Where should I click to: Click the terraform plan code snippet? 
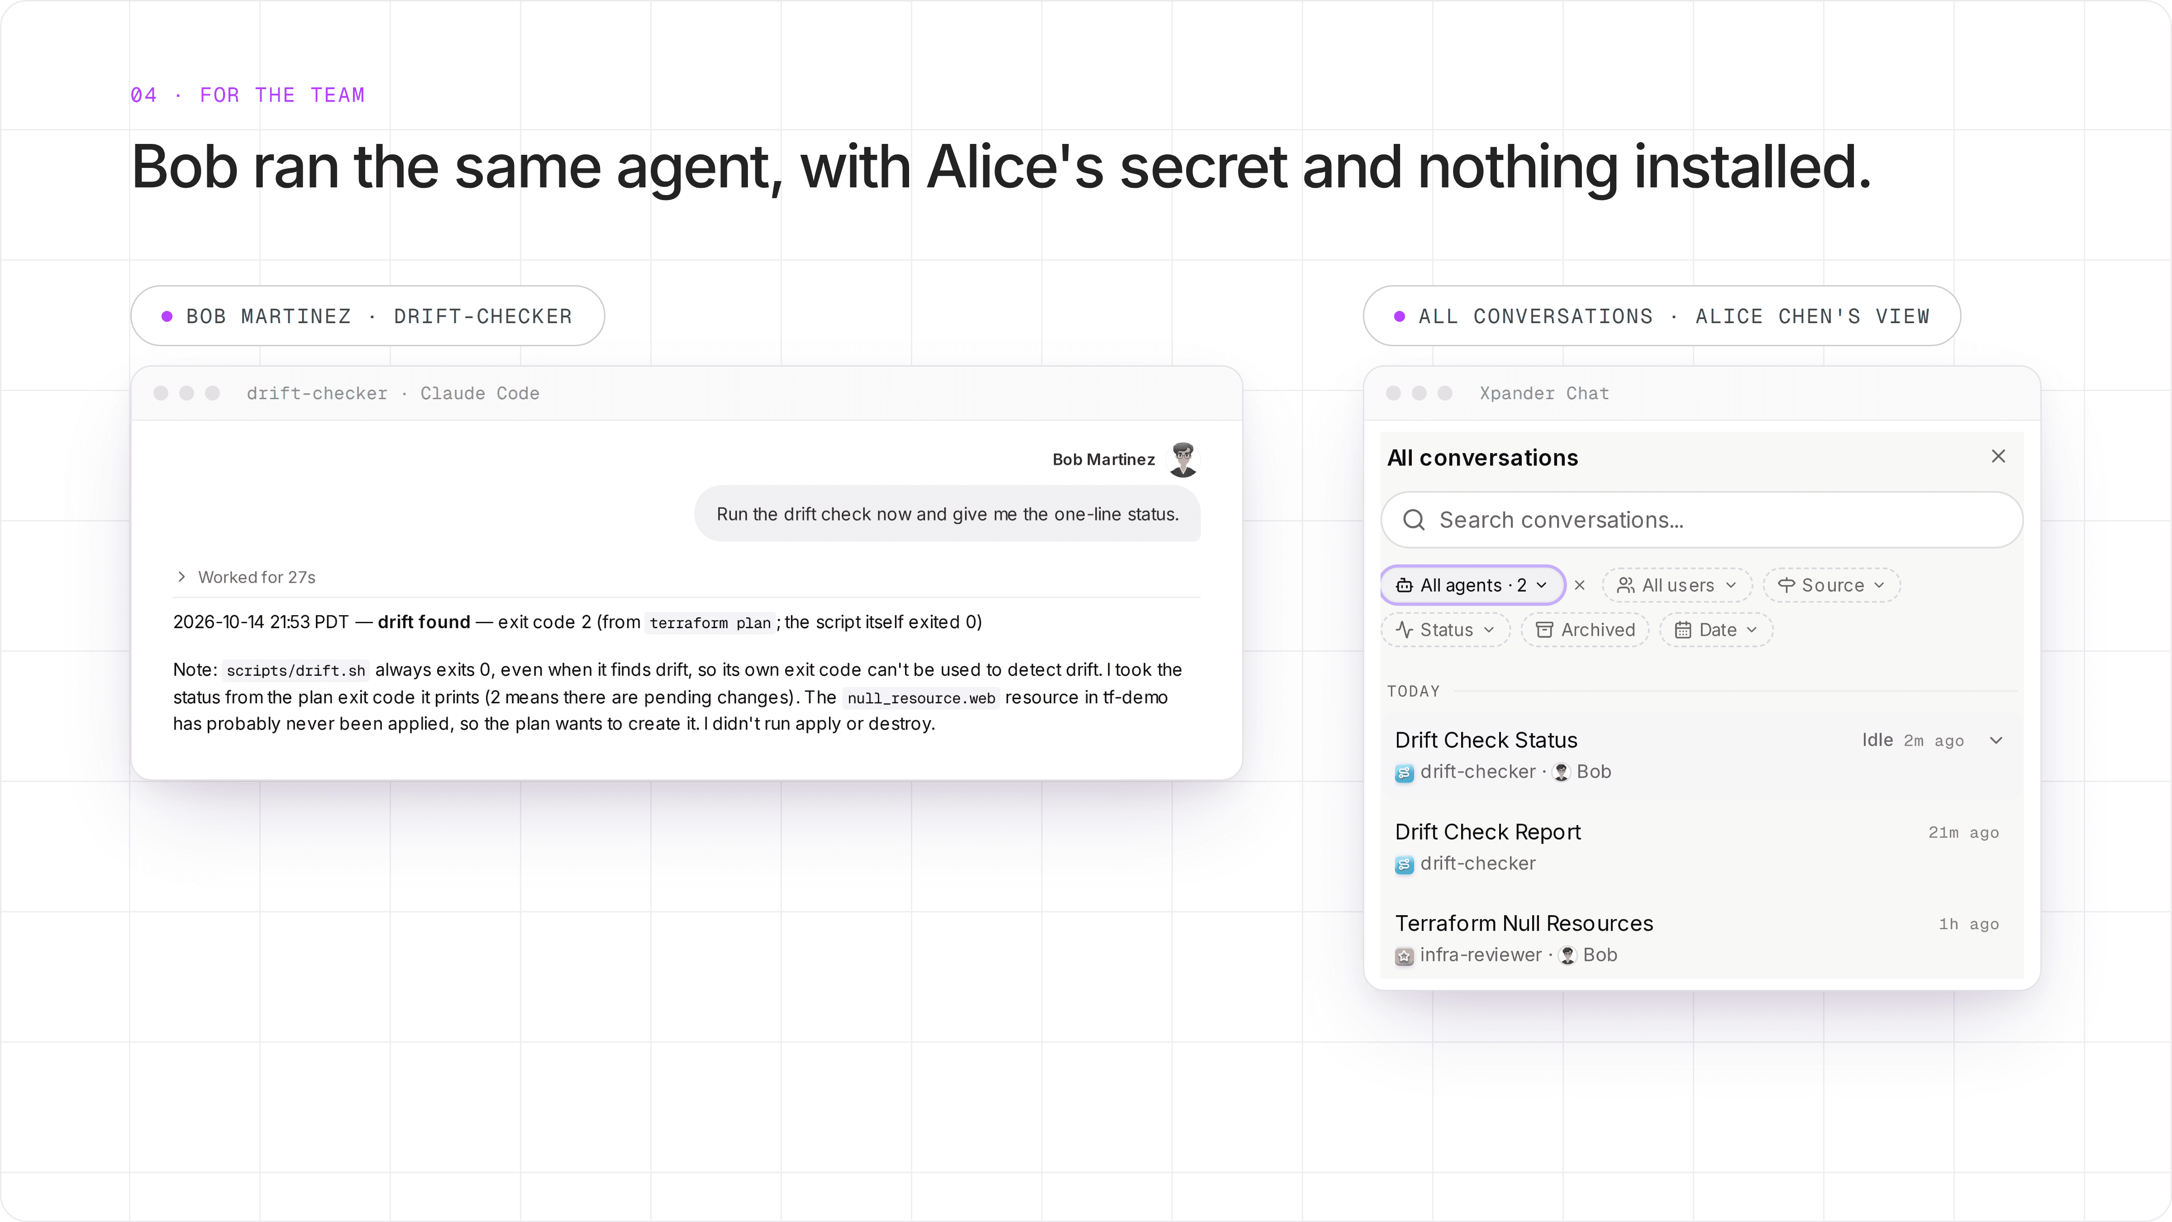pos(710,623)
